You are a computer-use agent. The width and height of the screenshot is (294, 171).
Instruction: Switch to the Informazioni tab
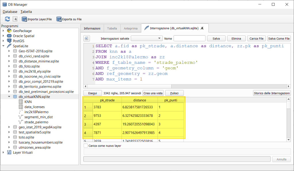[x=92, y=28]
